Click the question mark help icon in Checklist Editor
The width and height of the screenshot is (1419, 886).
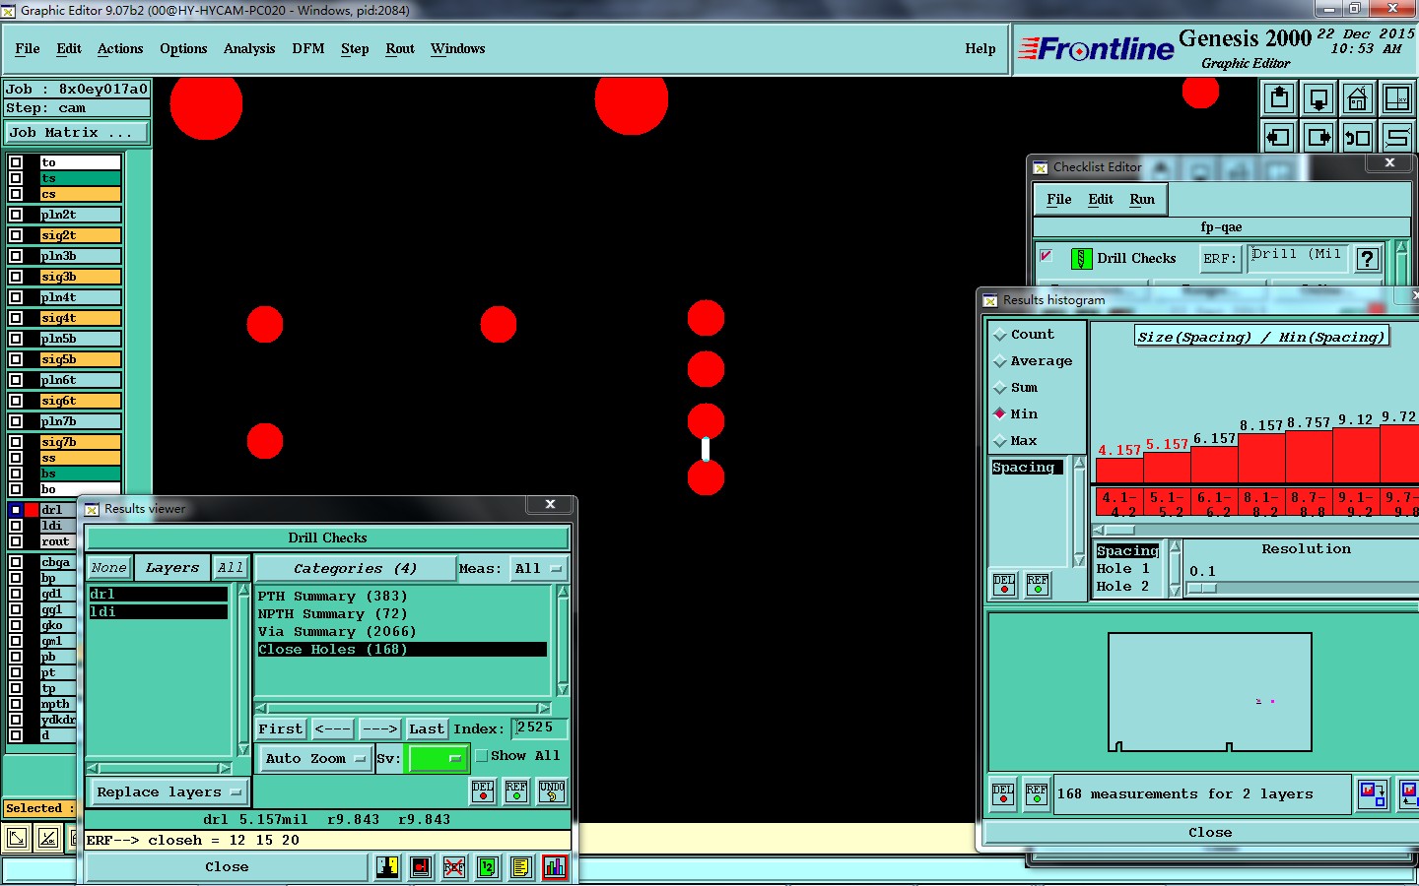click(1367, 259)
